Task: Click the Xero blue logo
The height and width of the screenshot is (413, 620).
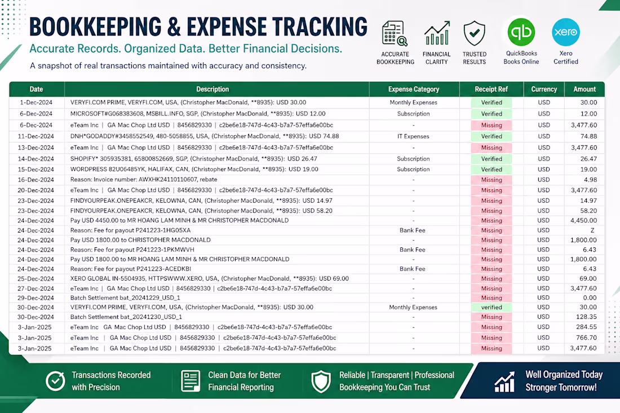Action: (x=566, y=32)
